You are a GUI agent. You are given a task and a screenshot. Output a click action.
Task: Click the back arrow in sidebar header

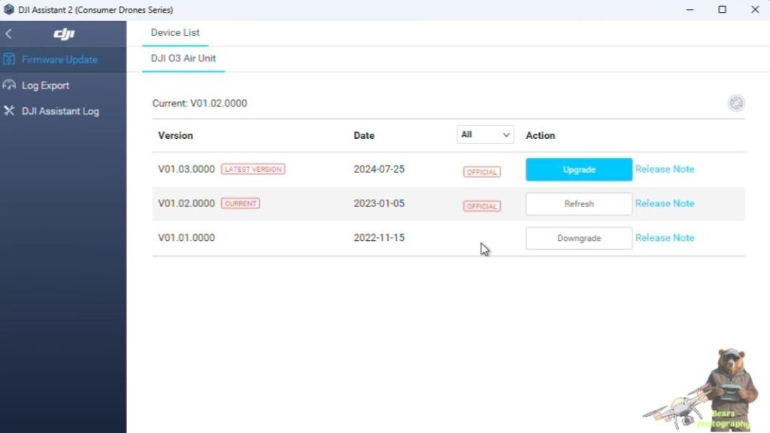tap(8, 34)
